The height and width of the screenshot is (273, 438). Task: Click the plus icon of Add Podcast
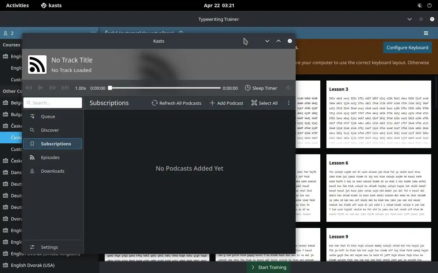pyautogui.click(x=212, y=103)
